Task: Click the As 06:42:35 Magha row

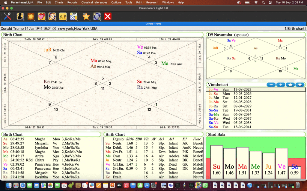Action: click(51, 139)
